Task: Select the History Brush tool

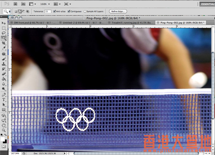Action: (4, 69)
